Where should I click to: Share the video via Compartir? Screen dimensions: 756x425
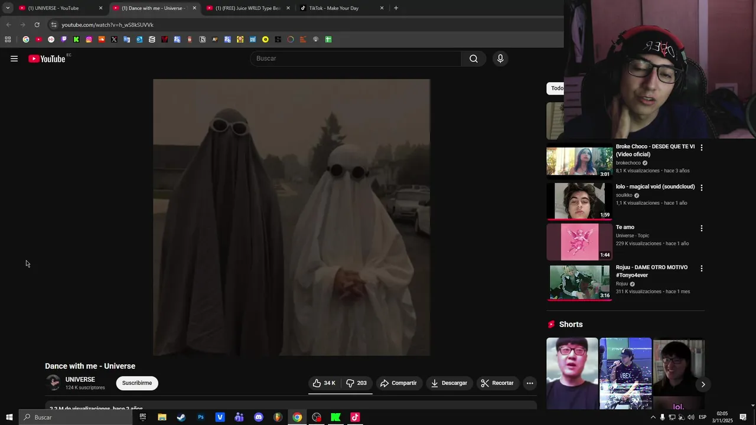coord(399,383)
